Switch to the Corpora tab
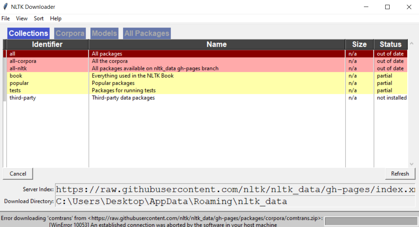The height and width of the screenshot is (227, 419). click(70, 33)
